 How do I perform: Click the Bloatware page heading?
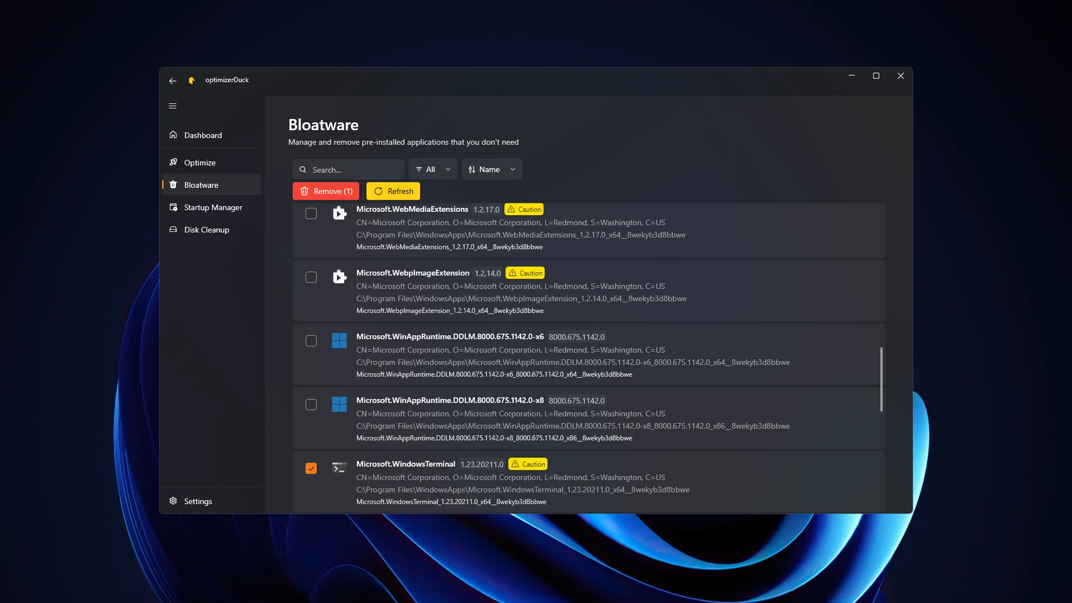point(323,125)
